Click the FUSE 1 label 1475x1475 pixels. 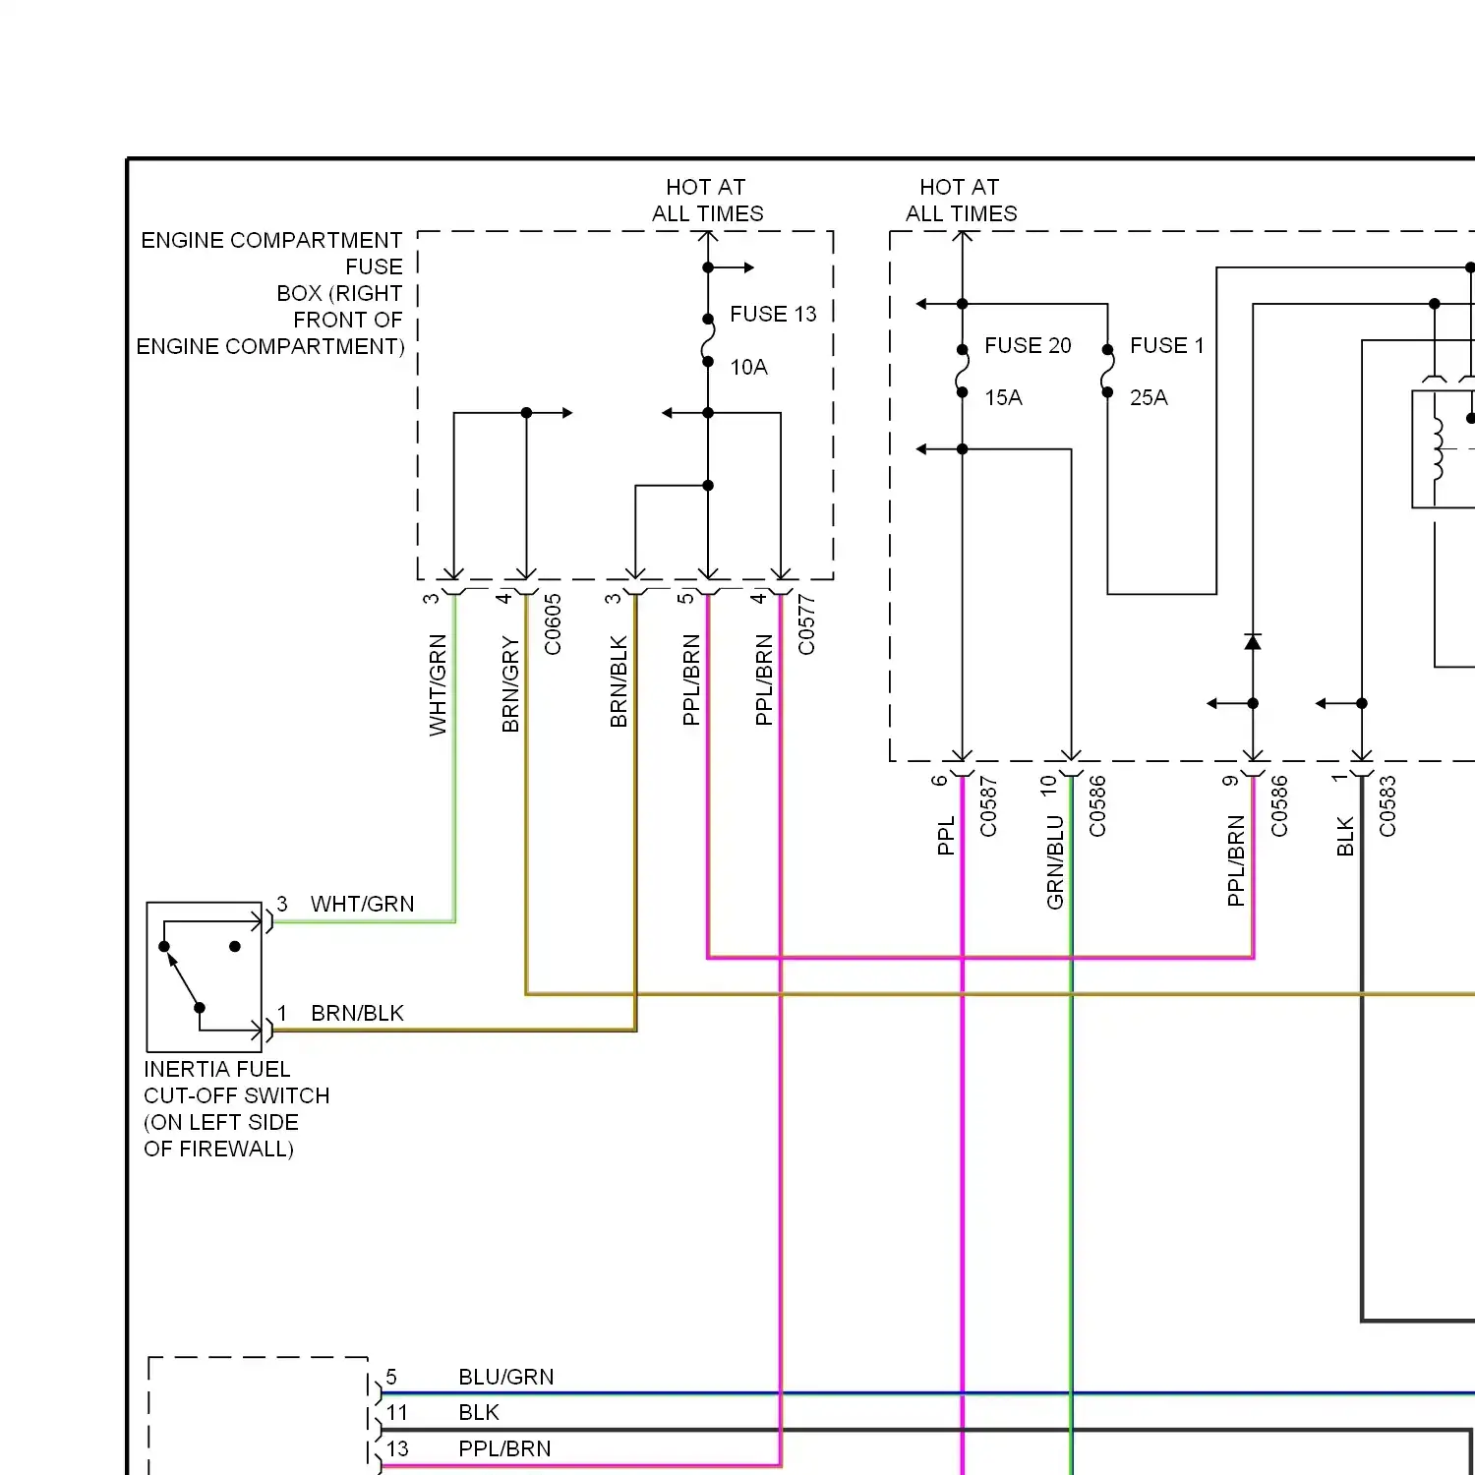[x=1166, y=345]
